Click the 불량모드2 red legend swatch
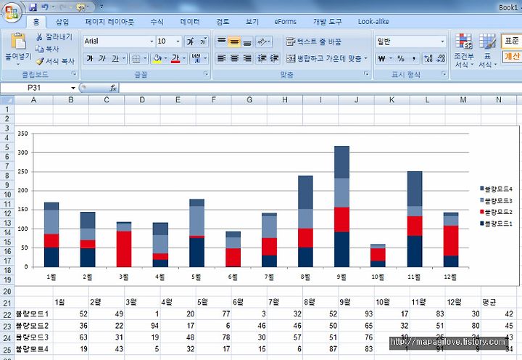Image resolution: width=522 pixels, height=360 pixels. [481, 212]
